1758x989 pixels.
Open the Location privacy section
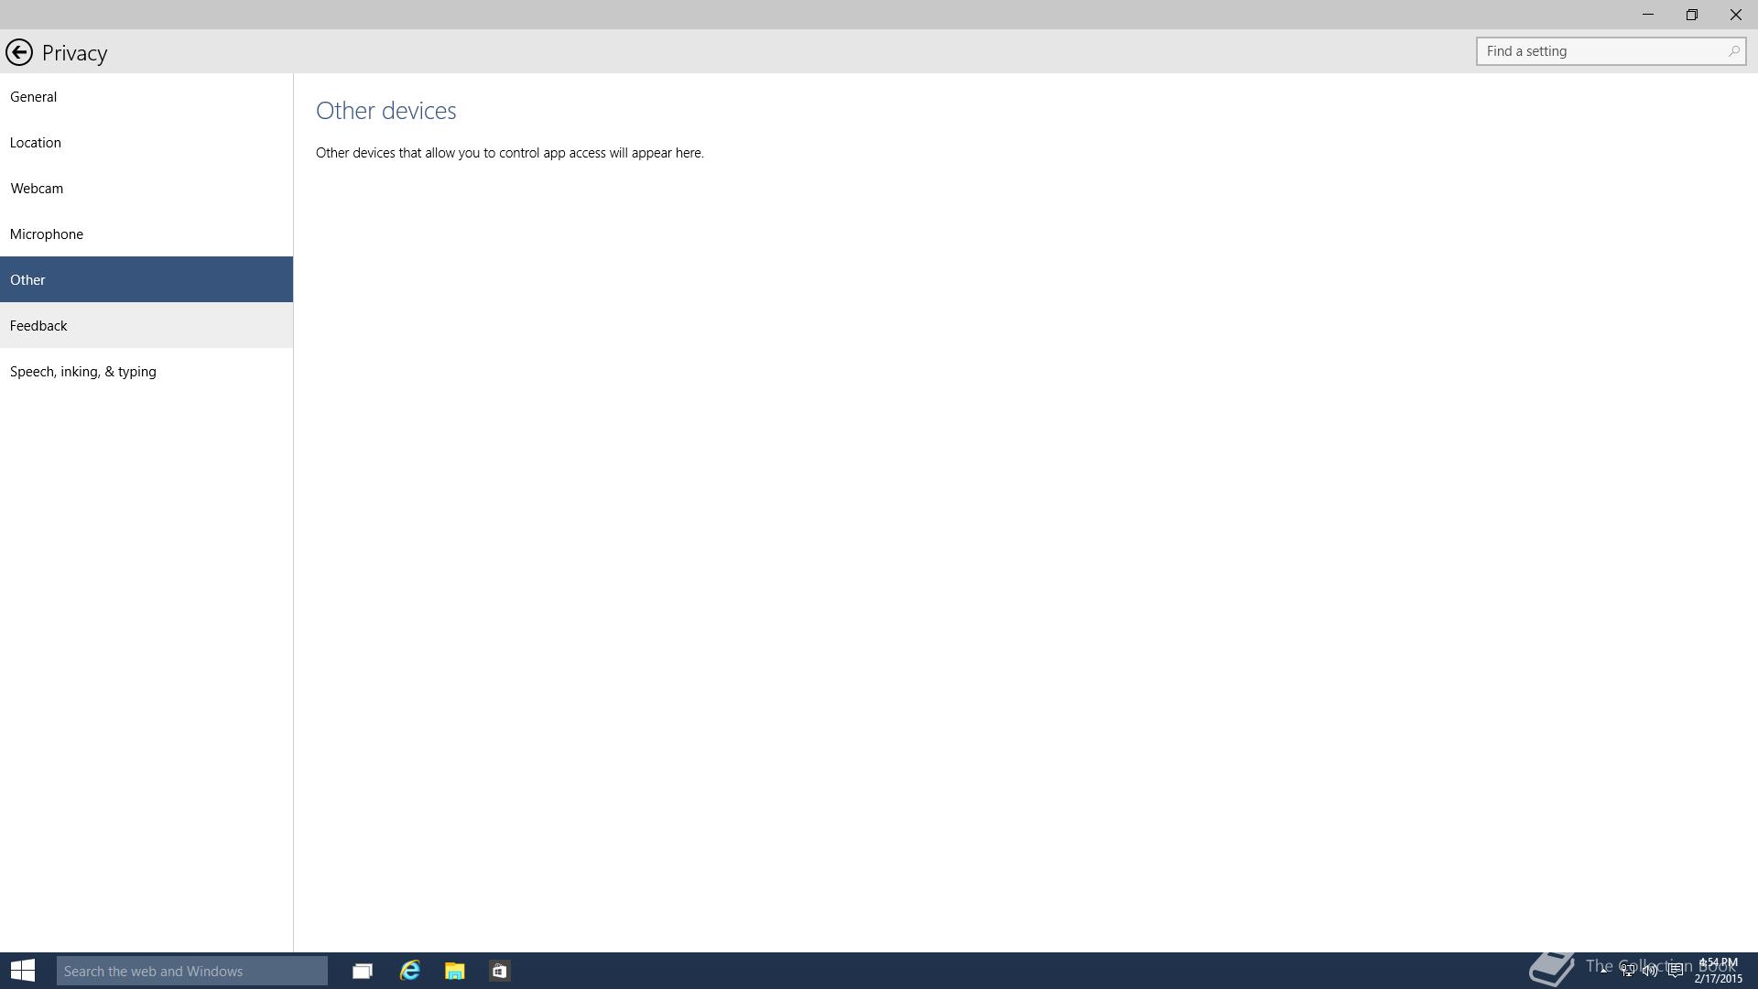(146, 142)
